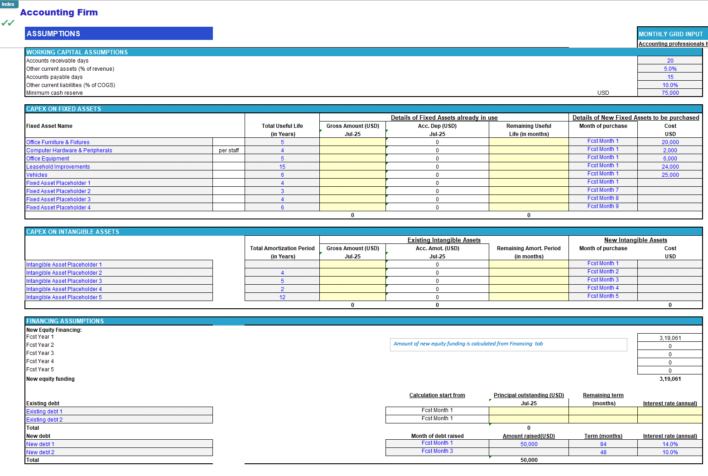Select New debt 2 month Fcst Month 3
The height and width of the screenshot is (476, 708).
coord(437,451)
